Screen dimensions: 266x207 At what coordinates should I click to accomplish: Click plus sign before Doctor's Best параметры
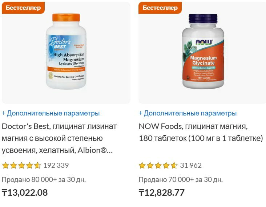click(x=4, y=113)
